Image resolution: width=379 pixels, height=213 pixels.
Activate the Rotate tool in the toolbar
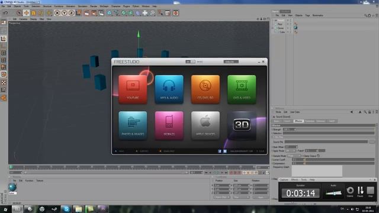pos(41,13)
